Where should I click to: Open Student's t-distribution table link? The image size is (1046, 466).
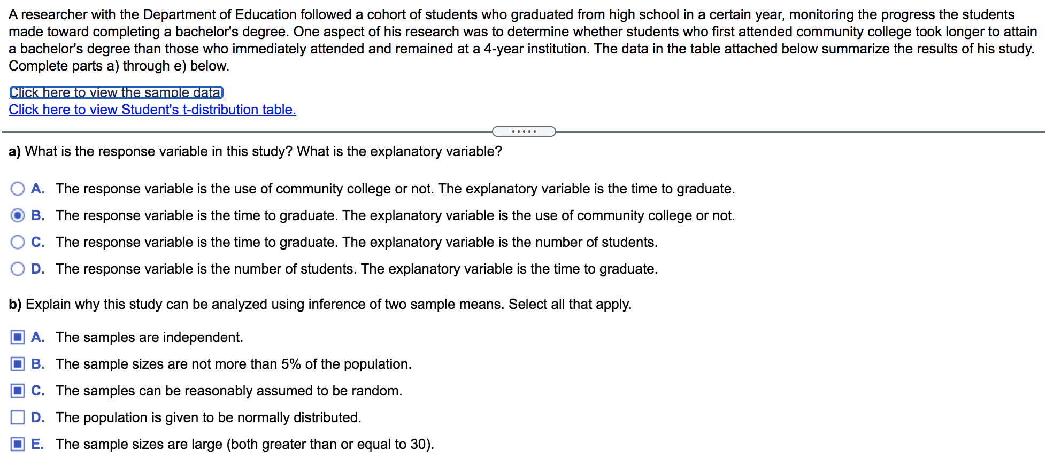coord(151,110)
